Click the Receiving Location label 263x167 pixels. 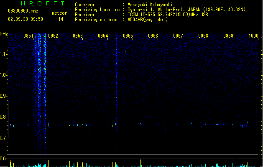pos(97,10)
